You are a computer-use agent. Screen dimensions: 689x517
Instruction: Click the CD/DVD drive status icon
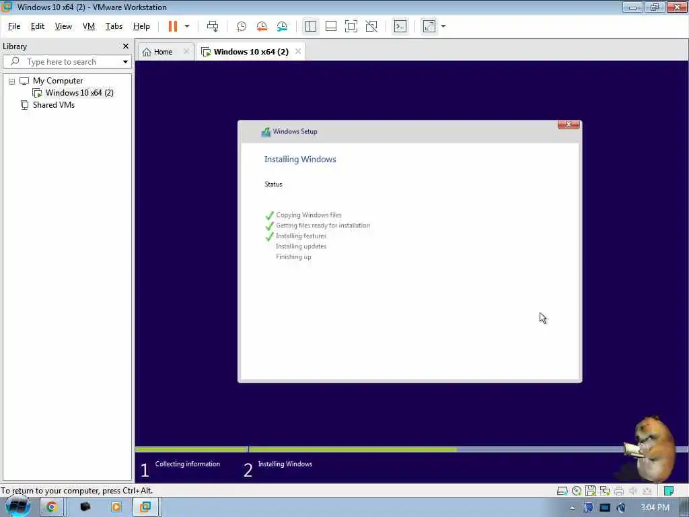577,491
